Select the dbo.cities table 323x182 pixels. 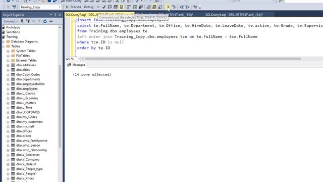(23, 70)
